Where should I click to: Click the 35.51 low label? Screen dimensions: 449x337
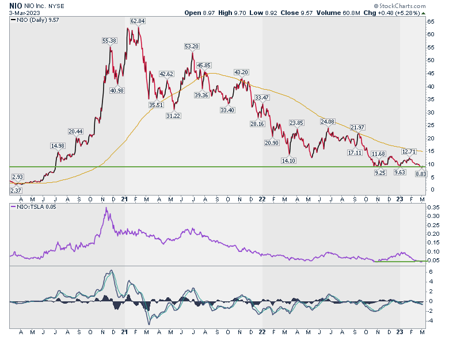pyautogui.click(x=156, y=105)
